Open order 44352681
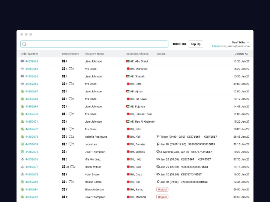 coord(31,189)
